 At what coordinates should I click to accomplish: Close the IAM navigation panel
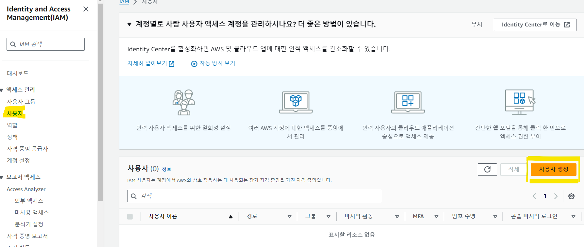(x=86, y=9)
